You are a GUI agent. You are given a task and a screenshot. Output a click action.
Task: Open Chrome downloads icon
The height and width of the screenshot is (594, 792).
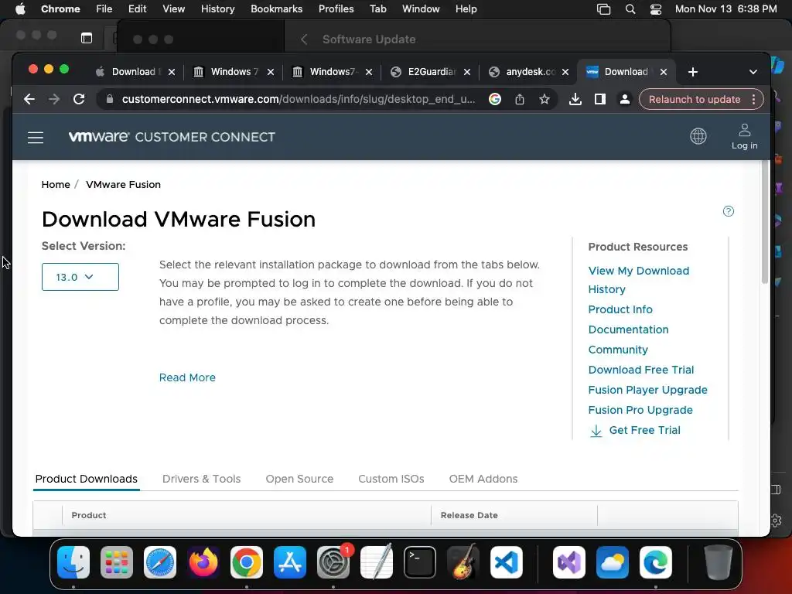click(575, 100)
